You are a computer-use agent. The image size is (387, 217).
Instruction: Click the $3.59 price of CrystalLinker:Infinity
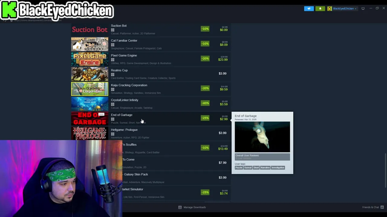[x=224, y=104]
